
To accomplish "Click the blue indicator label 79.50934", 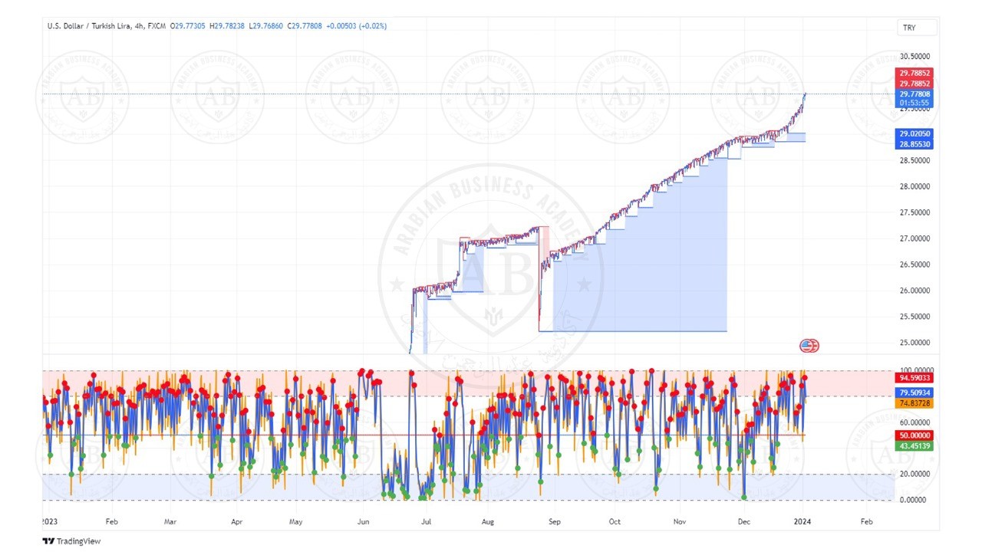I will pyautogui.click(x=914, y=393).
